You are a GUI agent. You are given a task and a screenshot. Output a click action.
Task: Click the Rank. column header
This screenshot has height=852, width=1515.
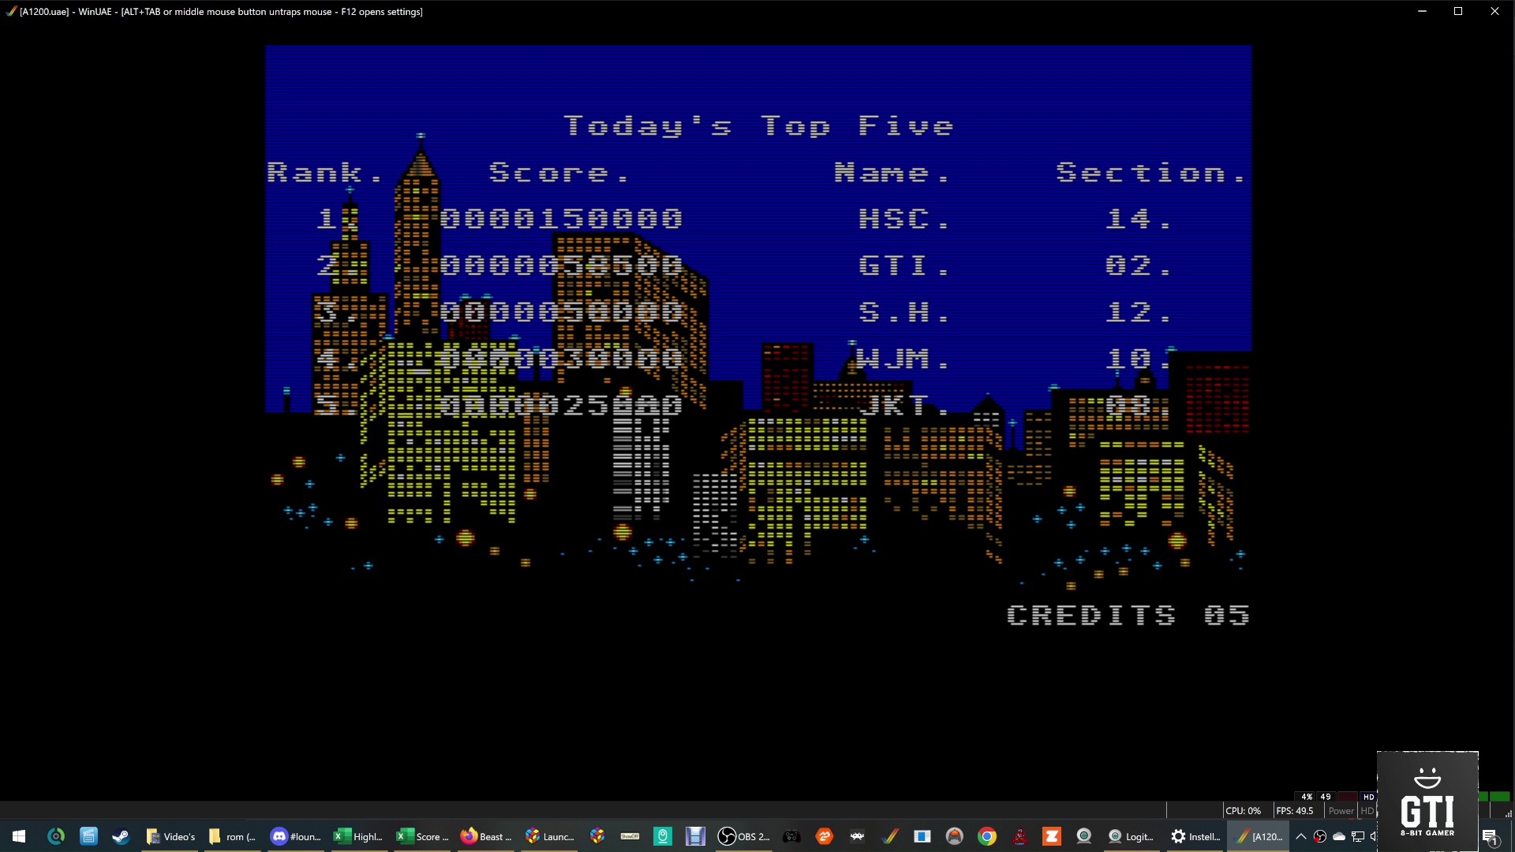(324, 173)
